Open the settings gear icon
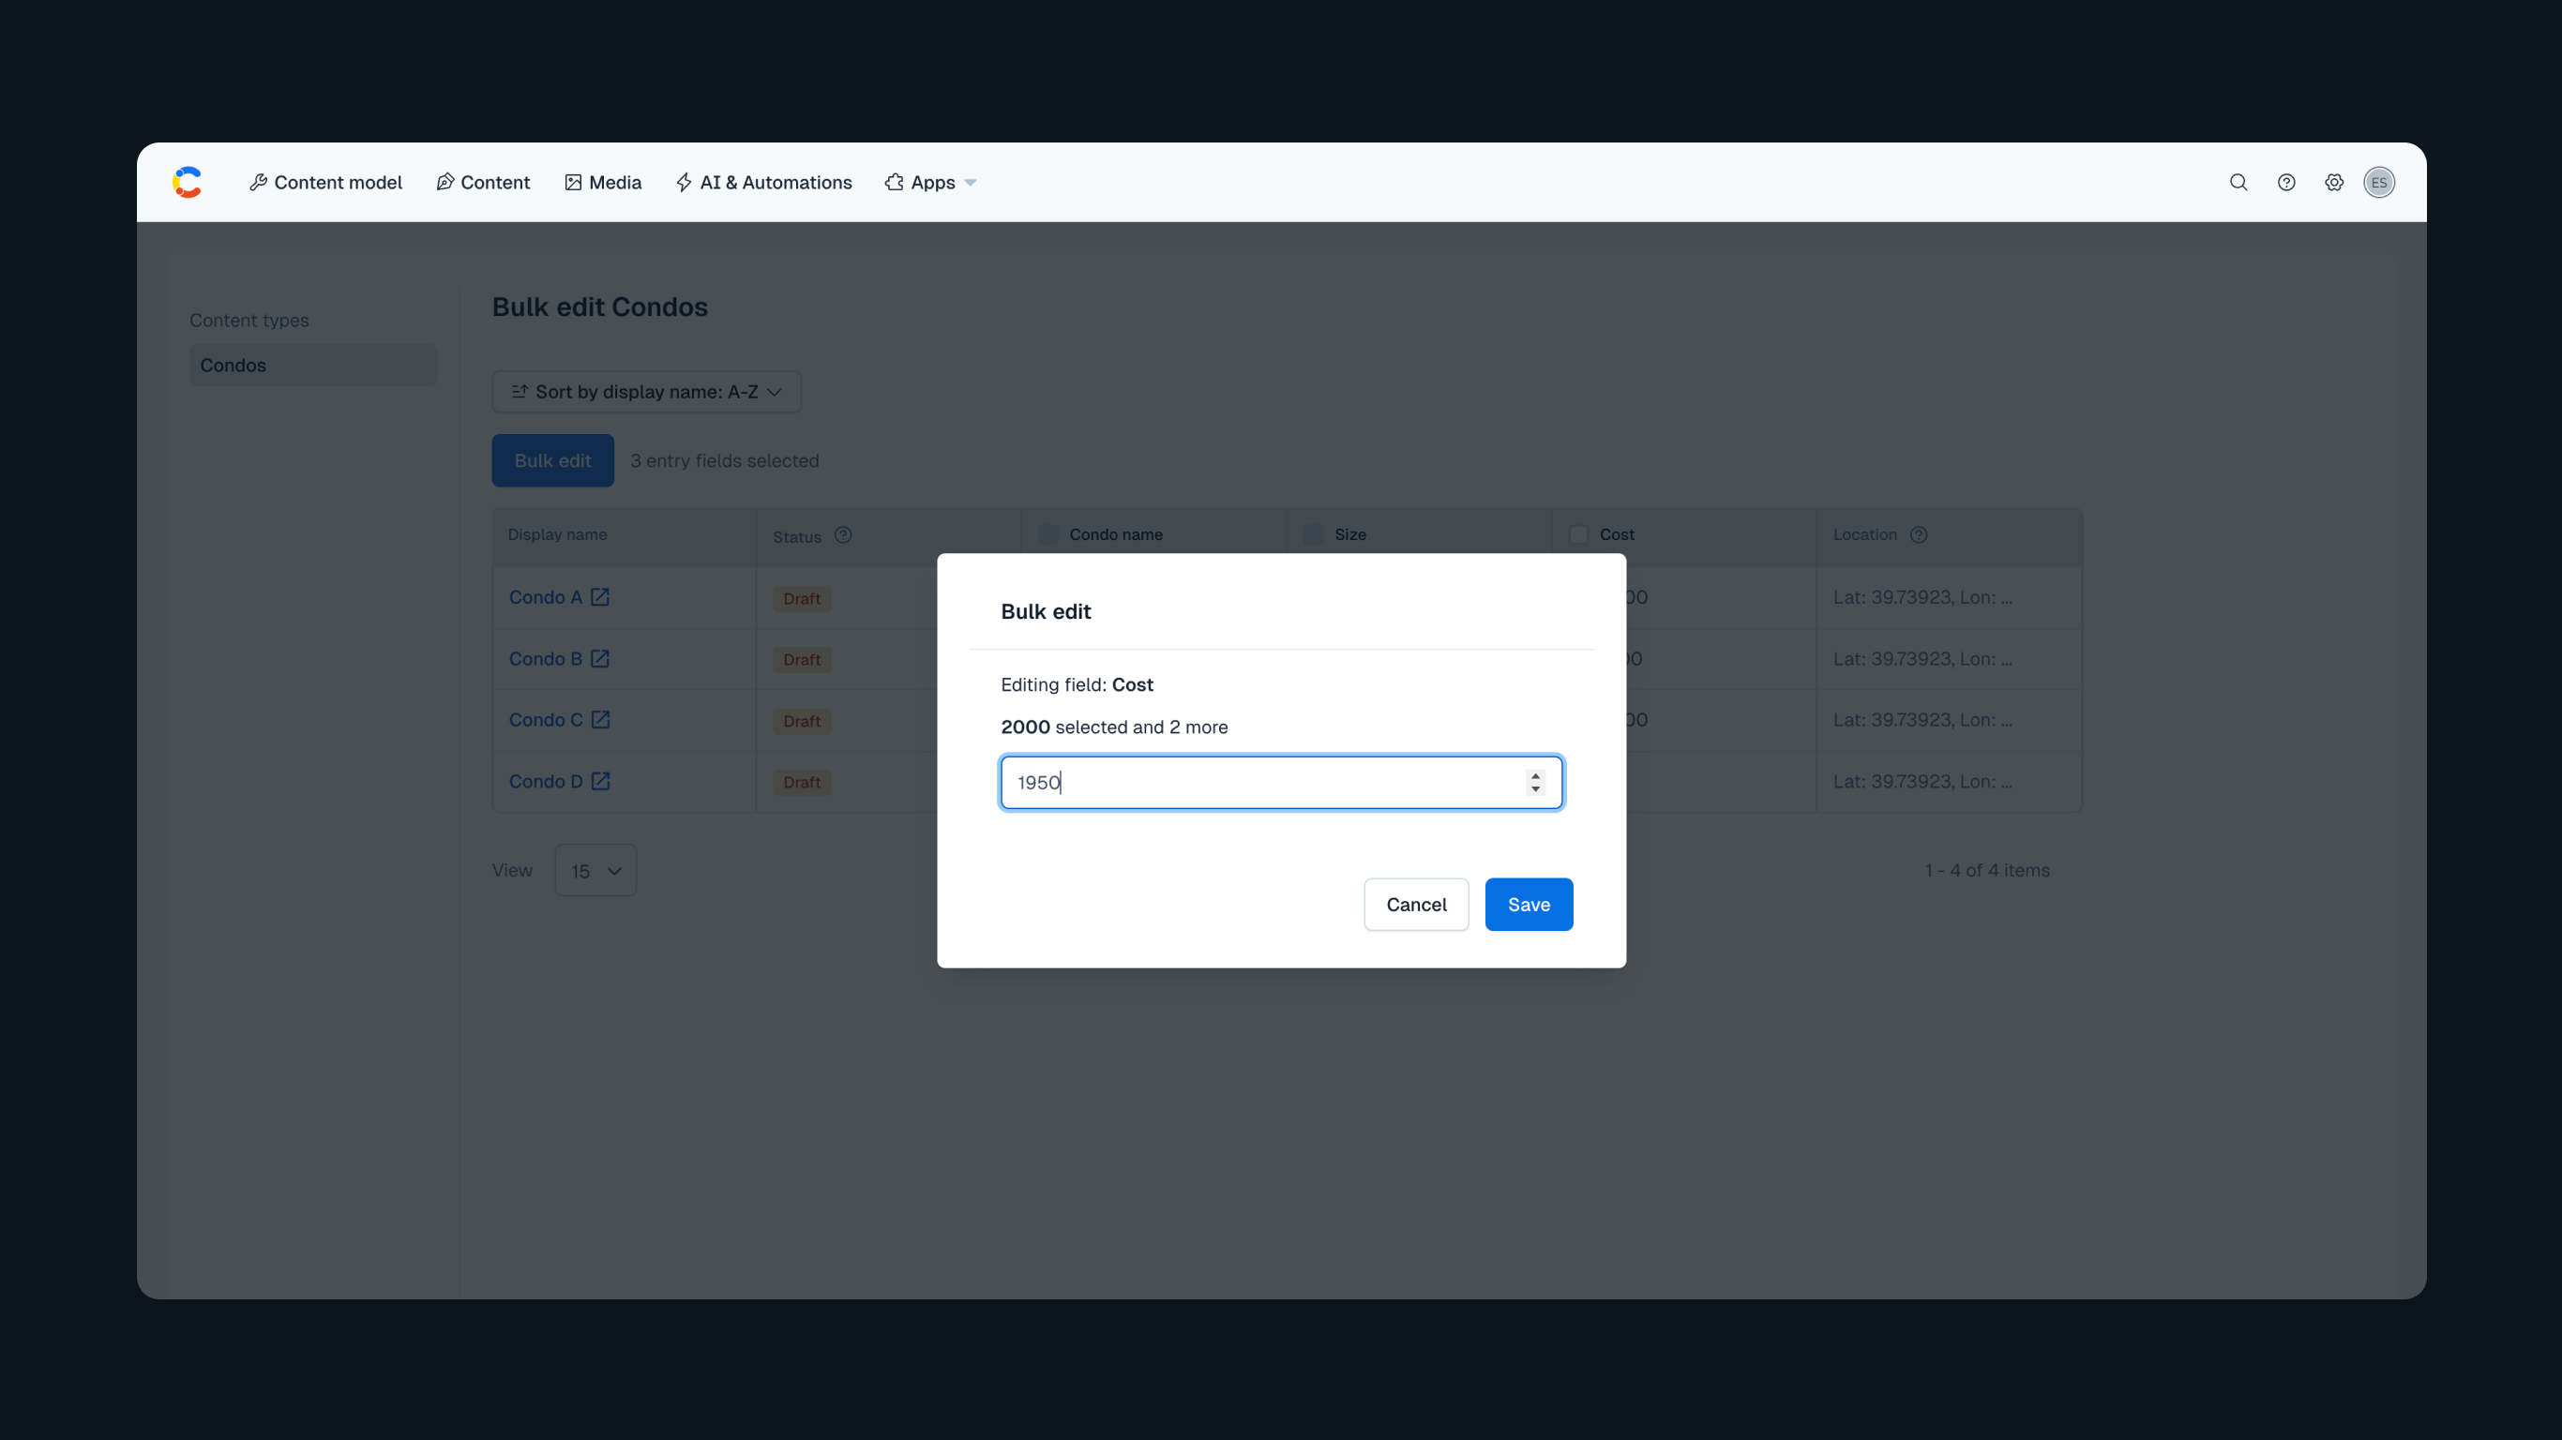Screen dimensions: 2562x1440 (x=2334, y=182)
